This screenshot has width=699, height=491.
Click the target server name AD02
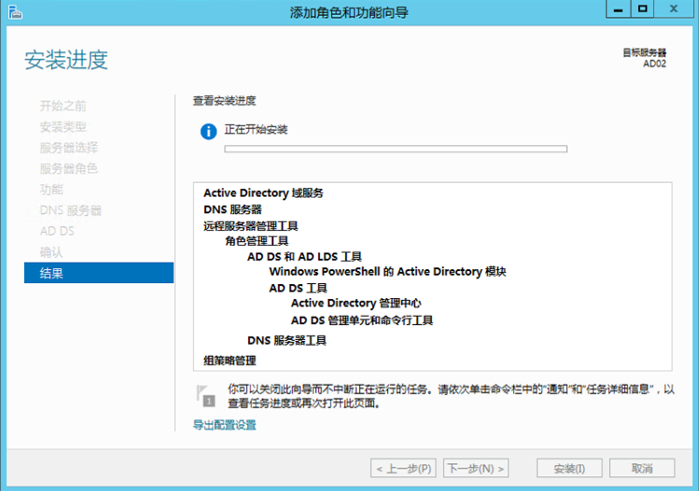654,63
